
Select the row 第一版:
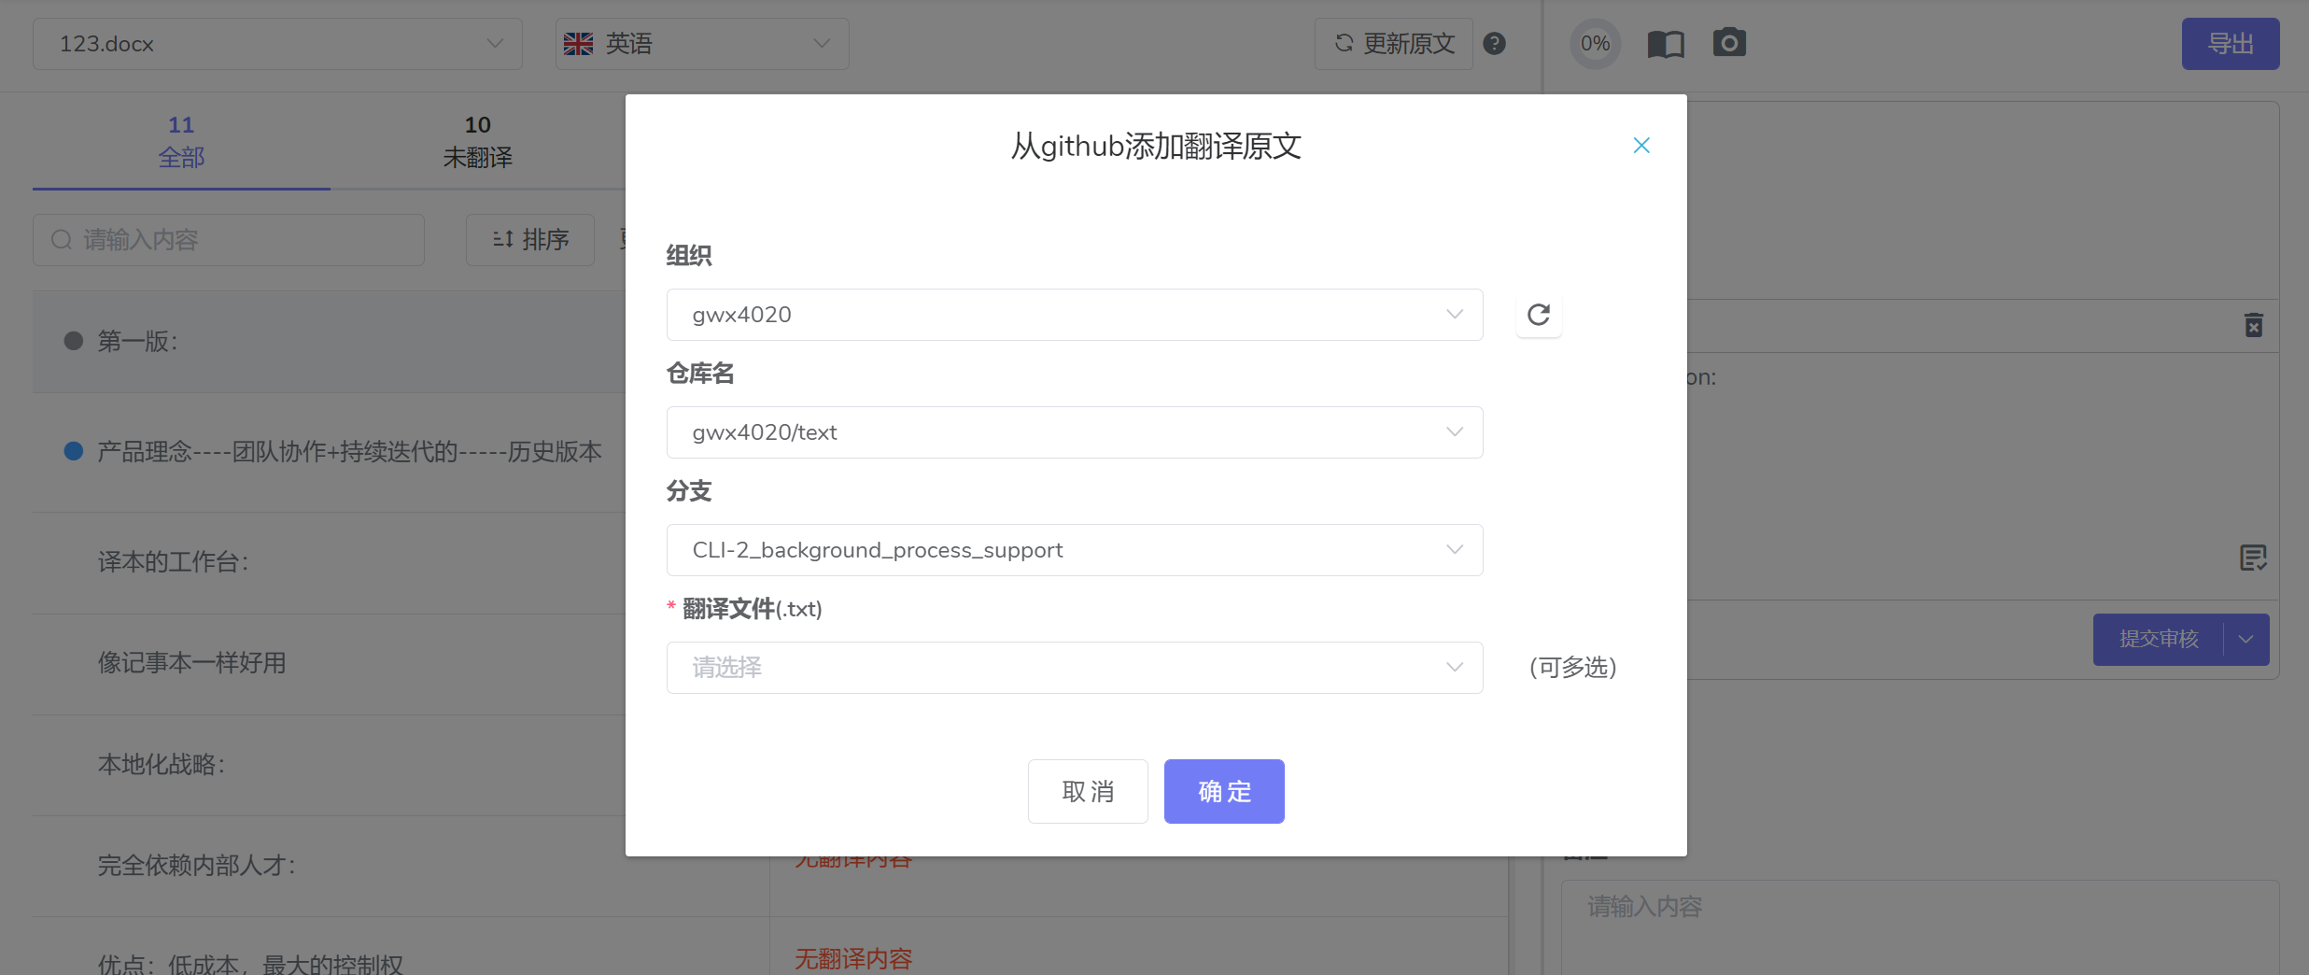[x=329, y=342]
